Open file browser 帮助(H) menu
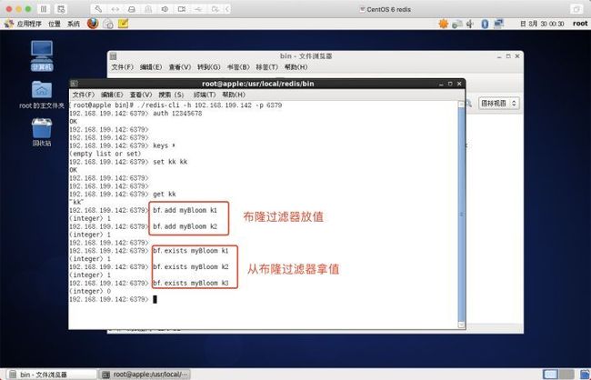 coord(295,67)
